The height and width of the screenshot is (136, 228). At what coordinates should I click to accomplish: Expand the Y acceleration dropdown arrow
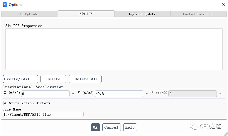[146, 93]
